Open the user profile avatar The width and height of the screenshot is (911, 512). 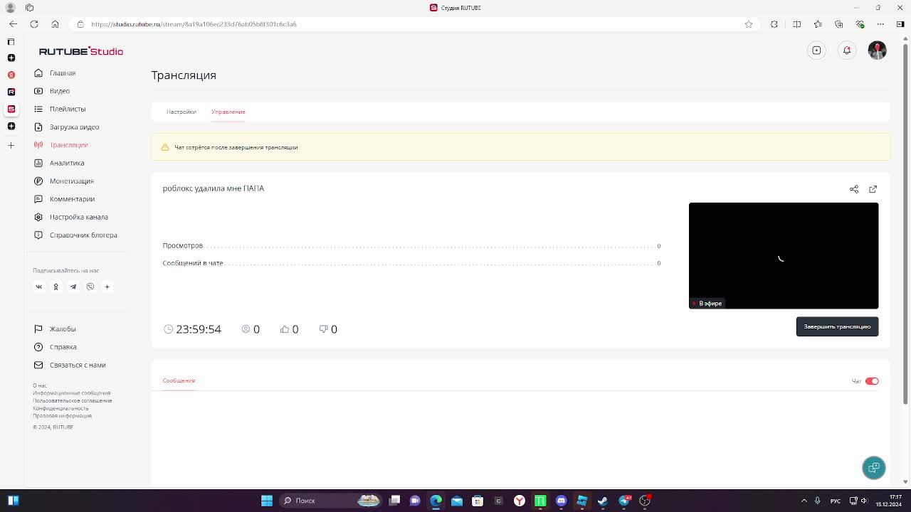click(x=878, y=50)
